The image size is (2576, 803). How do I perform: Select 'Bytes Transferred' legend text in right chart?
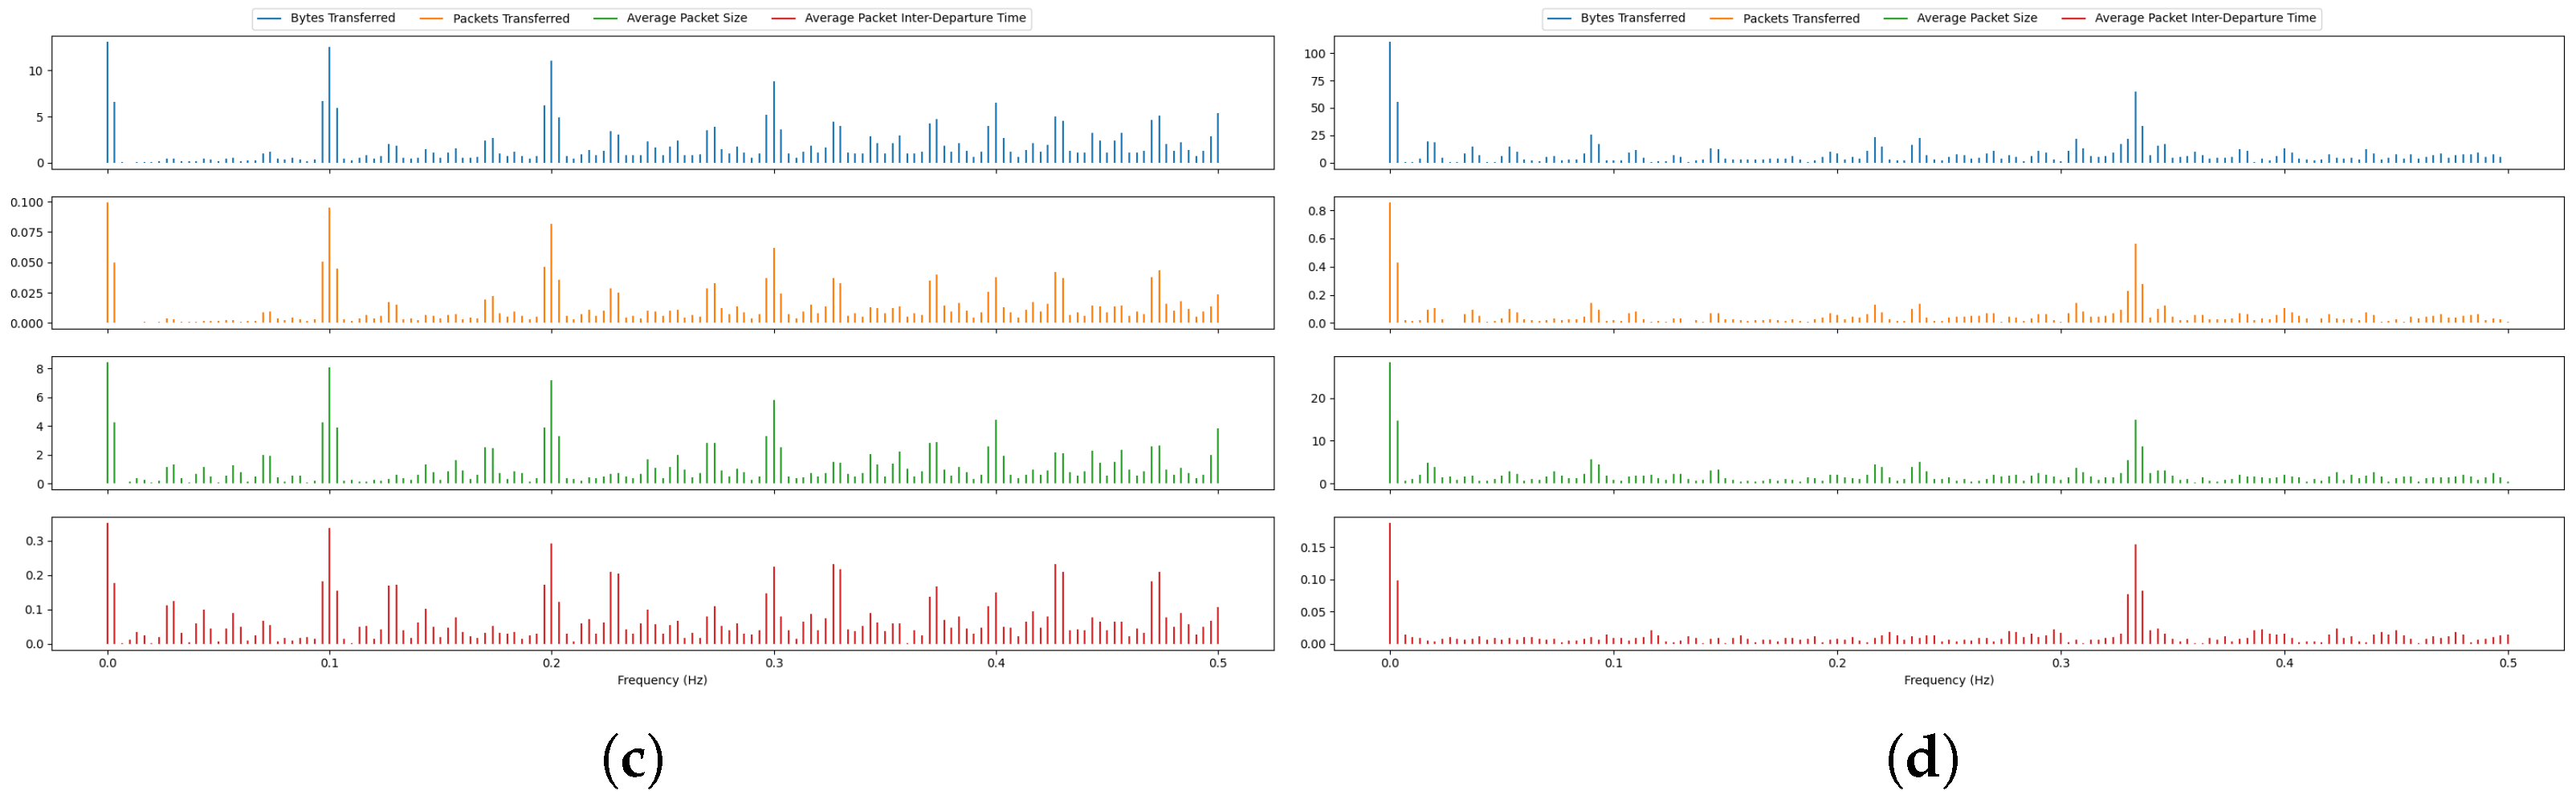1632,18
